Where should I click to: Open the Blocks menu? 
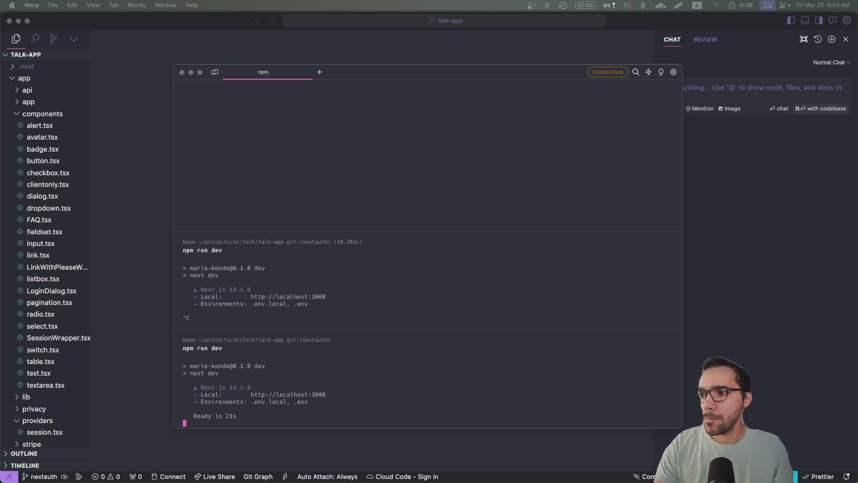[x=136, y=5]
